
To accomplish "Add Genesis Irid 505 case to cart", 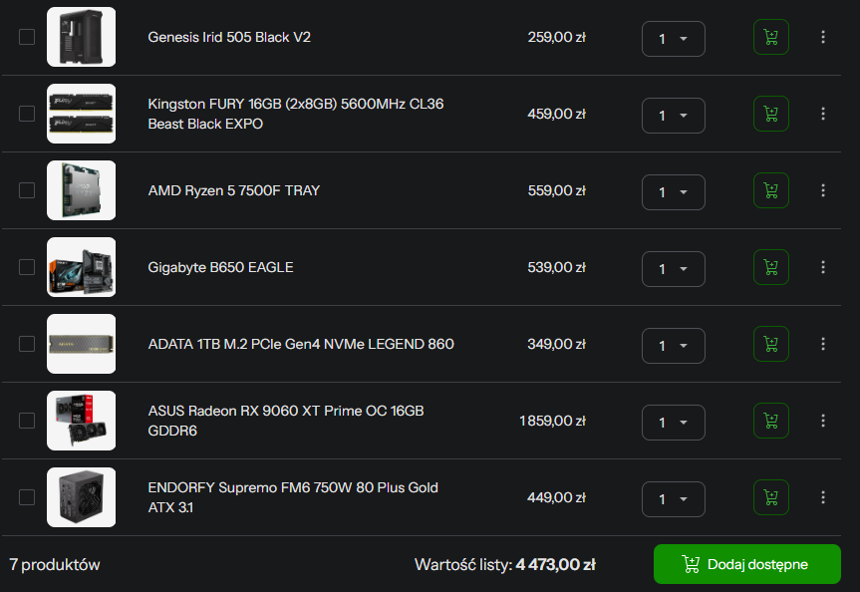I will click(x=770, y=37).
